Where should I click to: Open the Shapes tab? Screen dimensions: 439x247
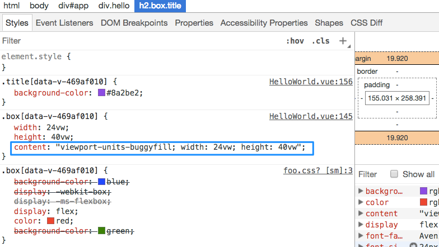329,23
